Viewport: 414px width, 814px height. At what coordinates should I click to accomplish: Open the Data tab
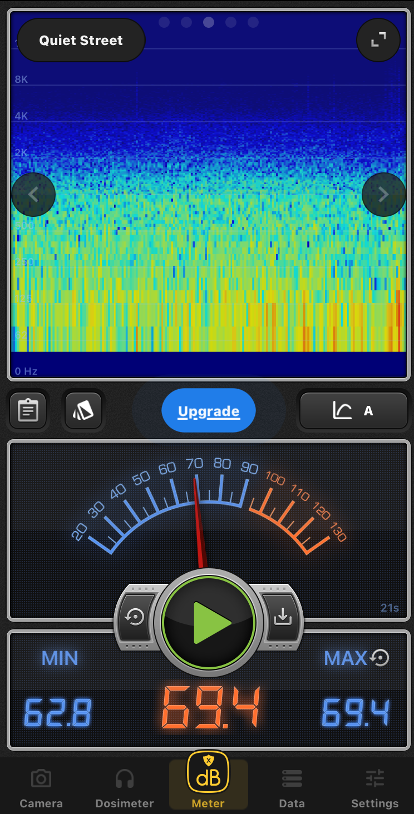tap(292, 788)
